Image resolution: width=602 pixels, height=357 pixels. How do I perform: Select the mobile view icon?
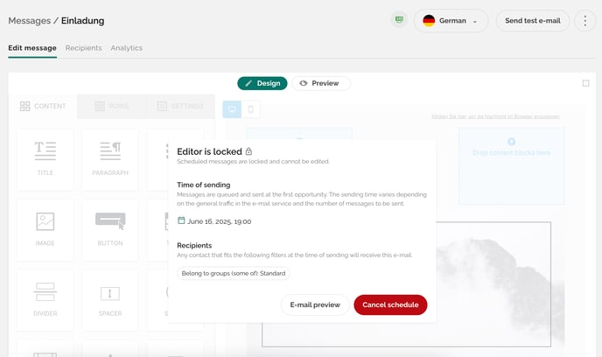[251, 109]
